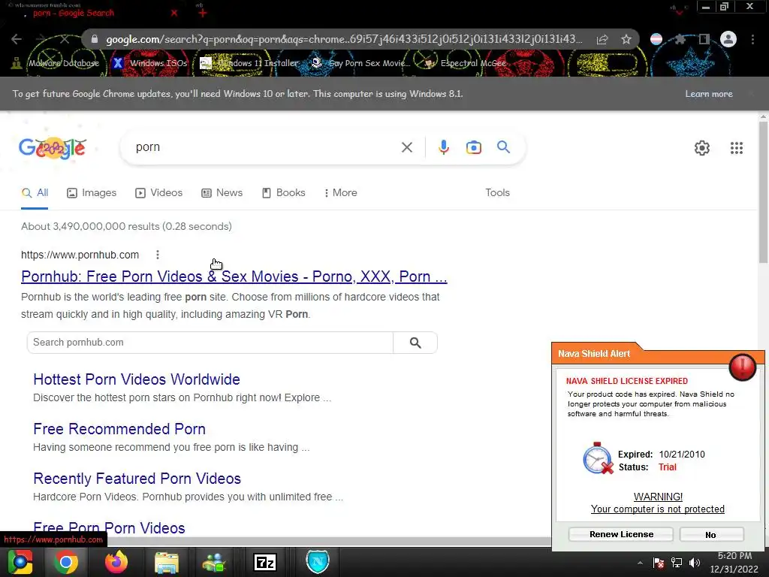Show hidden system tray icons
The width and height of the screenshot is (769, 577).
[640, 563]
